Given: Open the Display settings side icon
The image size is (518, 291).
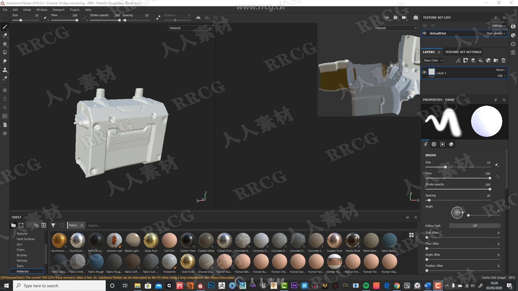Looking at the screenshot, I should tap(513, 27).
